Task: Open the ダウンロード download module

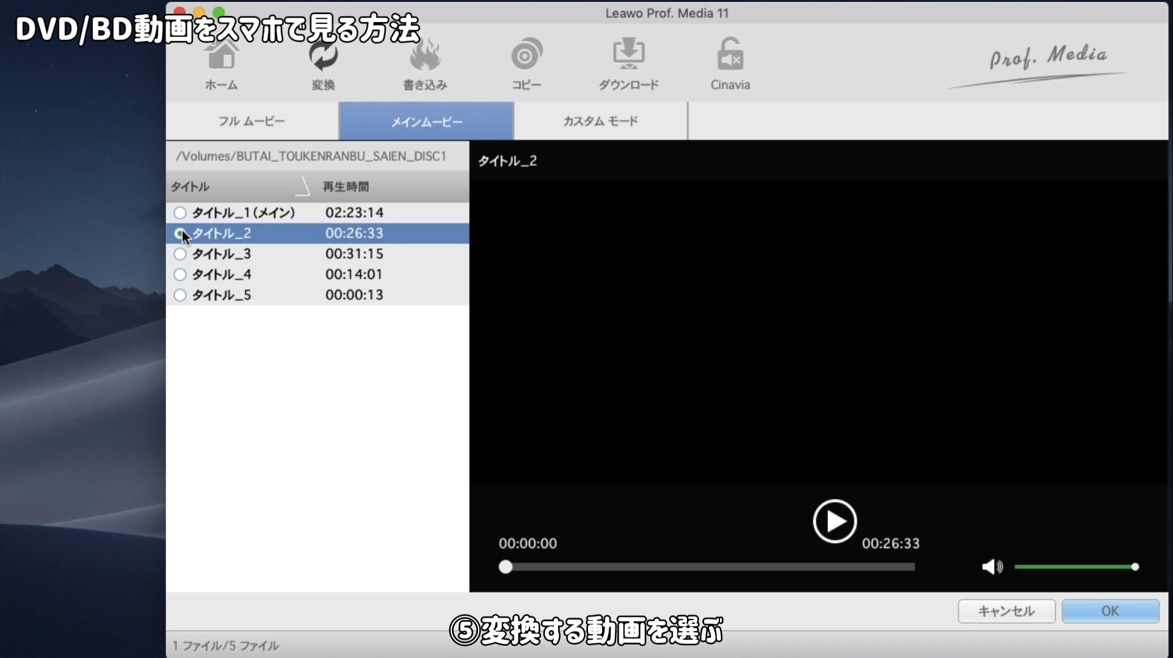Action: pos(628,65)
